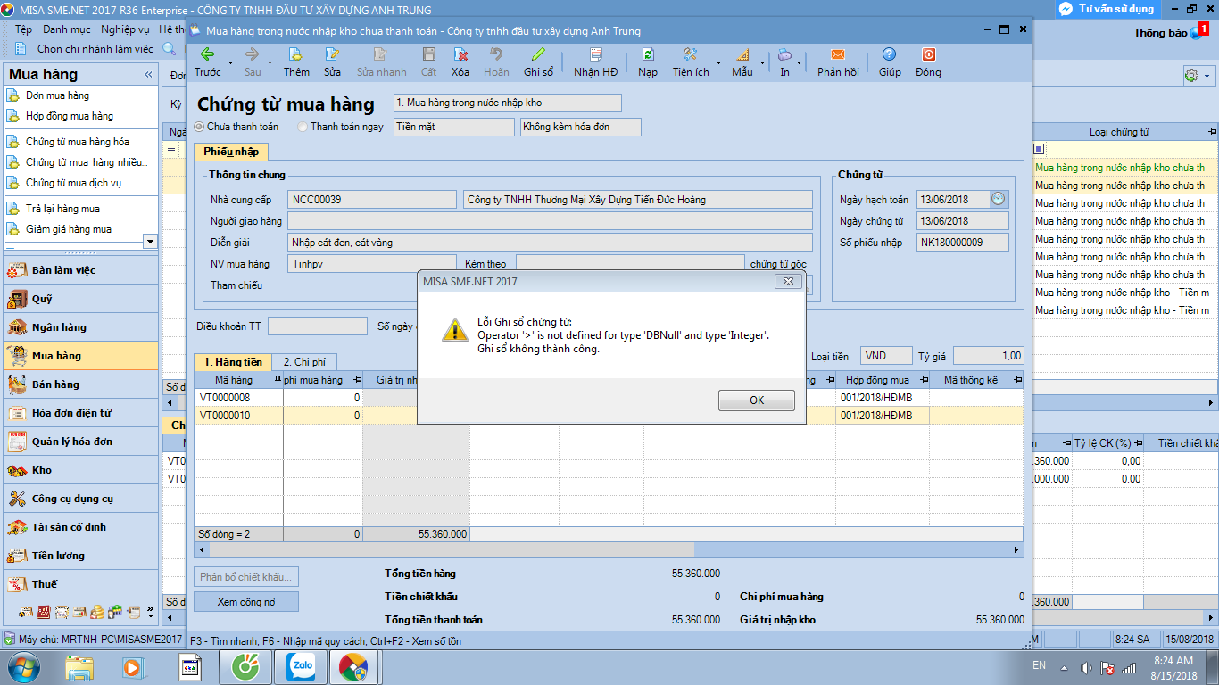Go to Quỹ module

80,299
